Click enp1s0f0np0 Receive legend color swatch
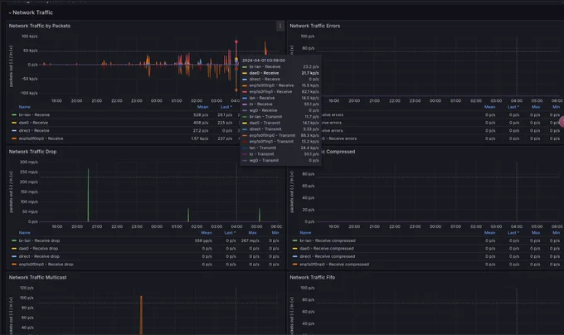The width and height of the screenshot is (564, 335). pos(14,138)
